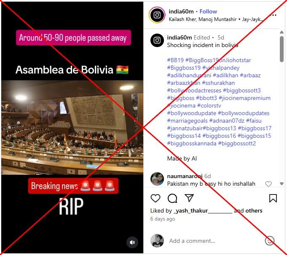287x255 pixels.
Task: Open comments via speech bubble icon
Action: pyautogui.click(x=172, y=198)
